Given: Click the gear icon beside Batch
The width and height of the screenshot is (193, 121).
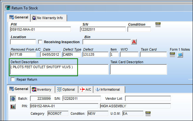Looking at the screenshot, I should click(x=13, y=98).
